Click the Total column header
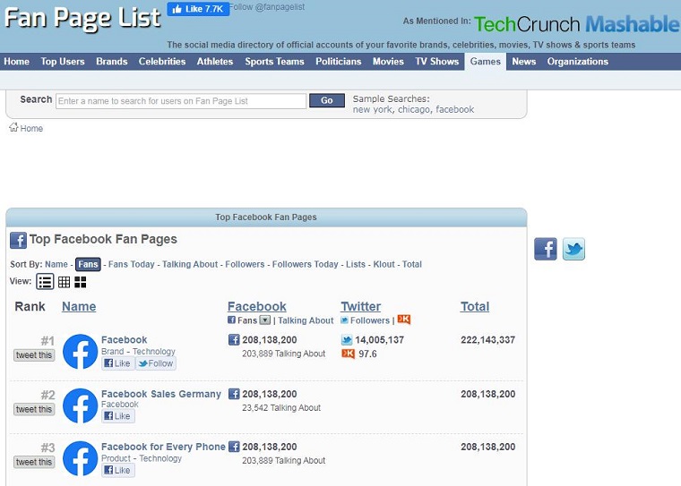The image size is (681, 486). point(475,306)
